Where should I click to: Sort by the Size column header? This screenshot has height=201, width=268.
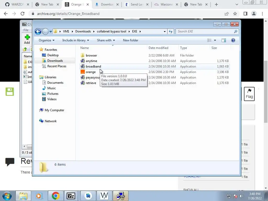pyautogui.click(x=214, y=48)
